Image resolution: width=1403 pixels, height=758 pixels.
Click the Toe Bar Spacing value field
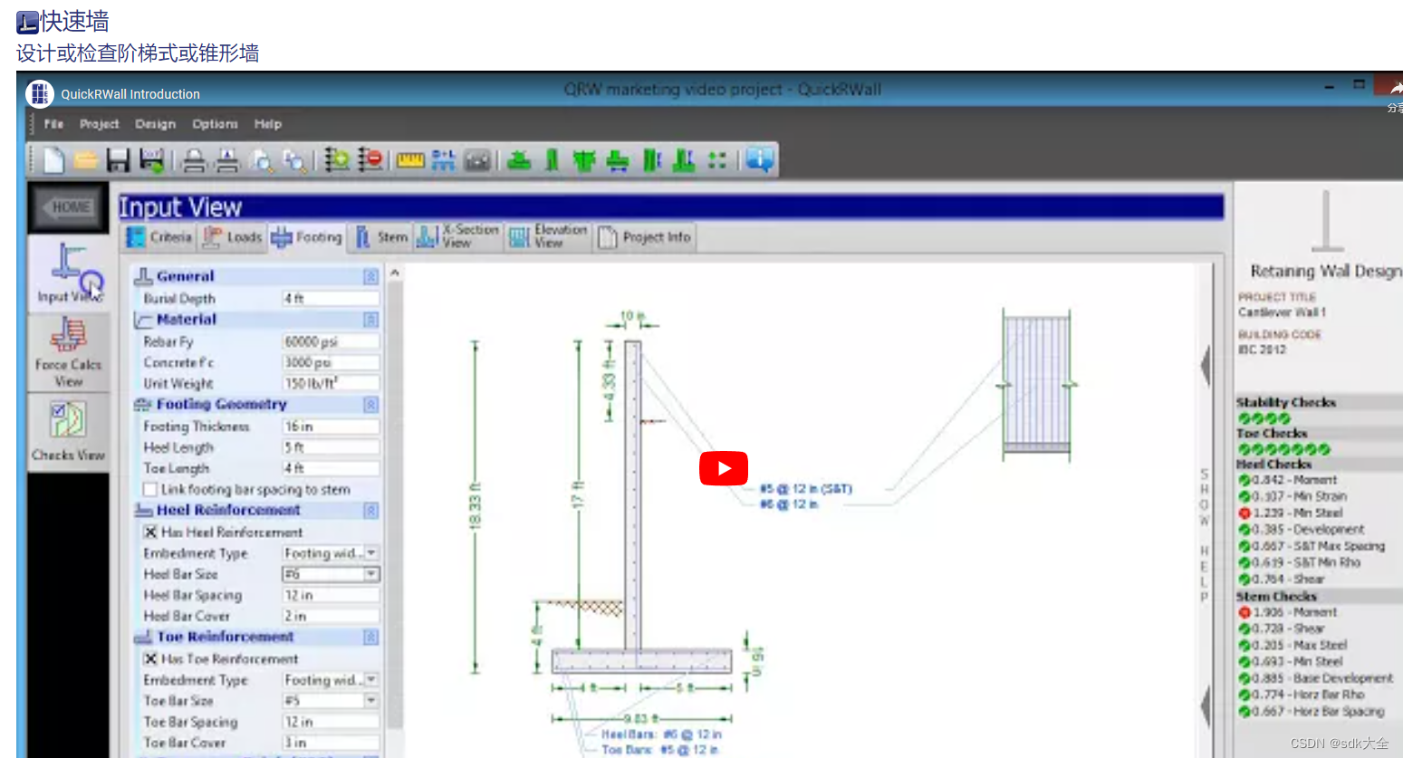click(331, 722)
